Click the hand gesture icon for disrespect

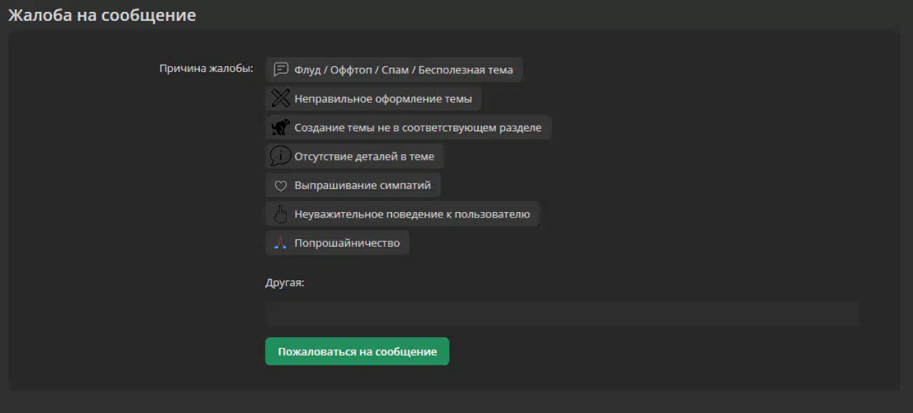[280, 214]
